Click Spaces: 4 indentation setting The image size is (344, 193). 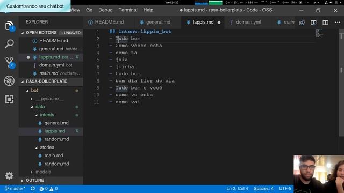point(263,188)
